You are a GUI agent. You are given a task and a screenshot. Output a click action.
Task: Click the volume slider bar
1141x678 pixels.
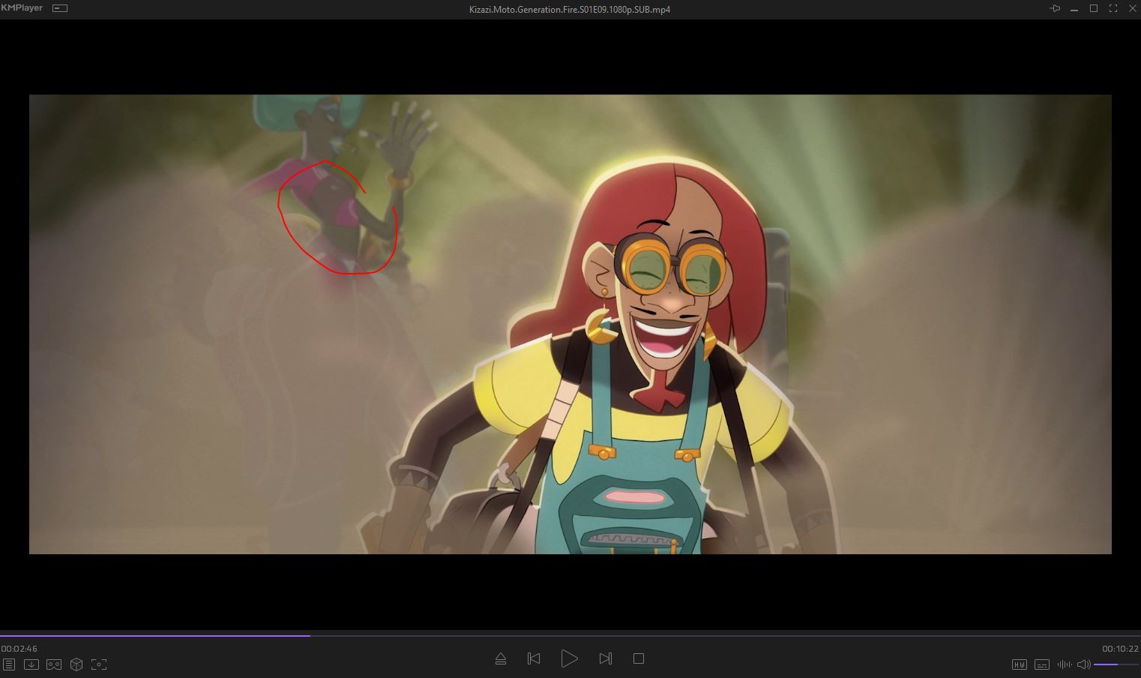pos(1116,664)
